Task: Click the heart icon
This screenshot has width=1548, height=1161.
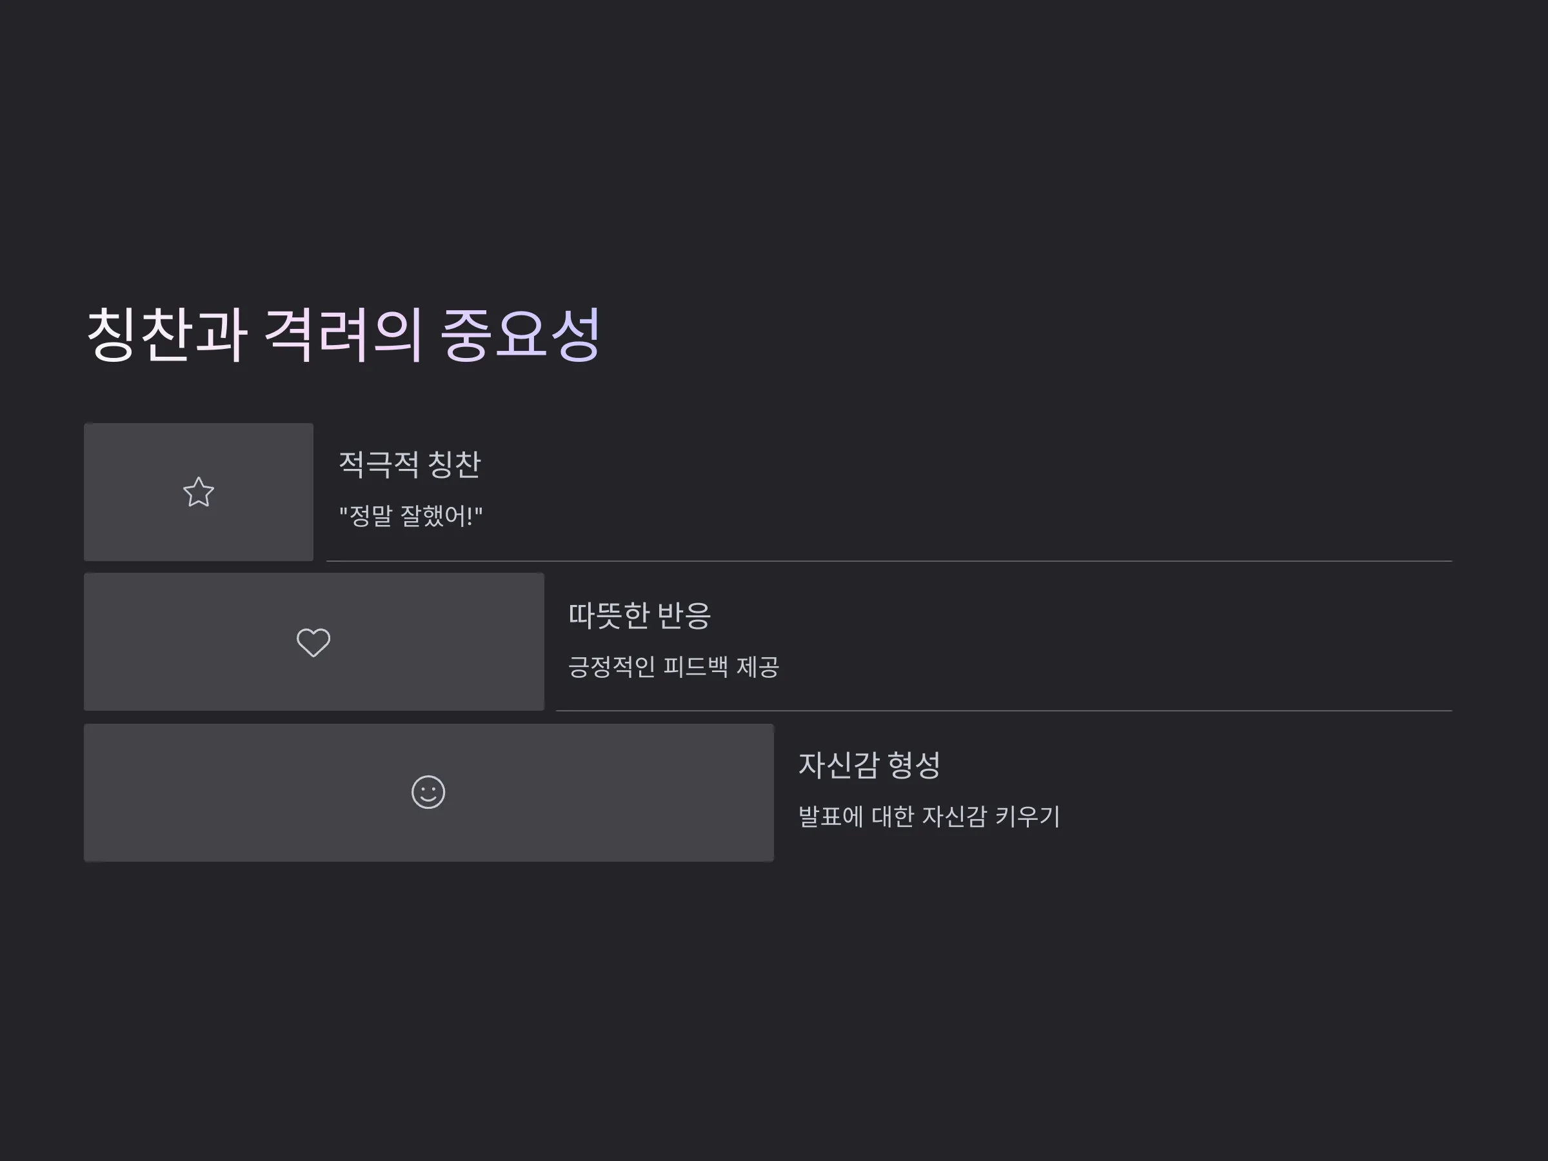Action: [x=313, y=642]
